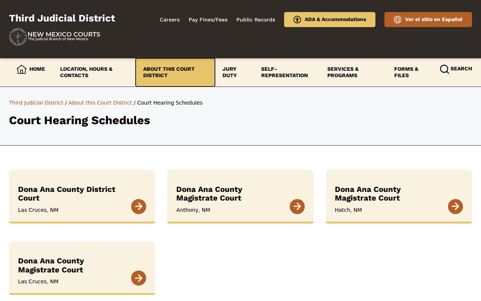Click the SEARCH label in navigation bar
The image size is (481, 301).
click(x=461, y=69)
